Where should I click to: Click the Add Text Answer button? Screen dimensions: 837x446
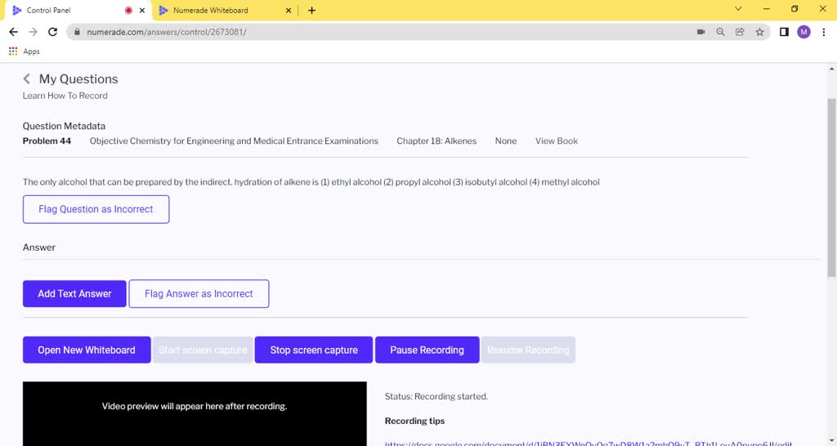pyautogui.click(x=74, y=294)
